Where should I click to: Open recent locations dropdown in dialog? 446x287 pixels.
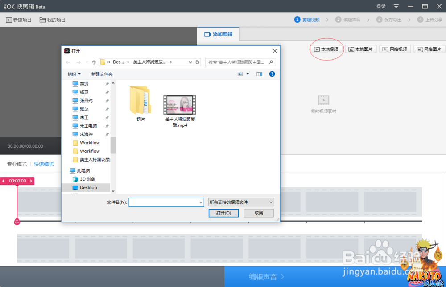(87, 62)
